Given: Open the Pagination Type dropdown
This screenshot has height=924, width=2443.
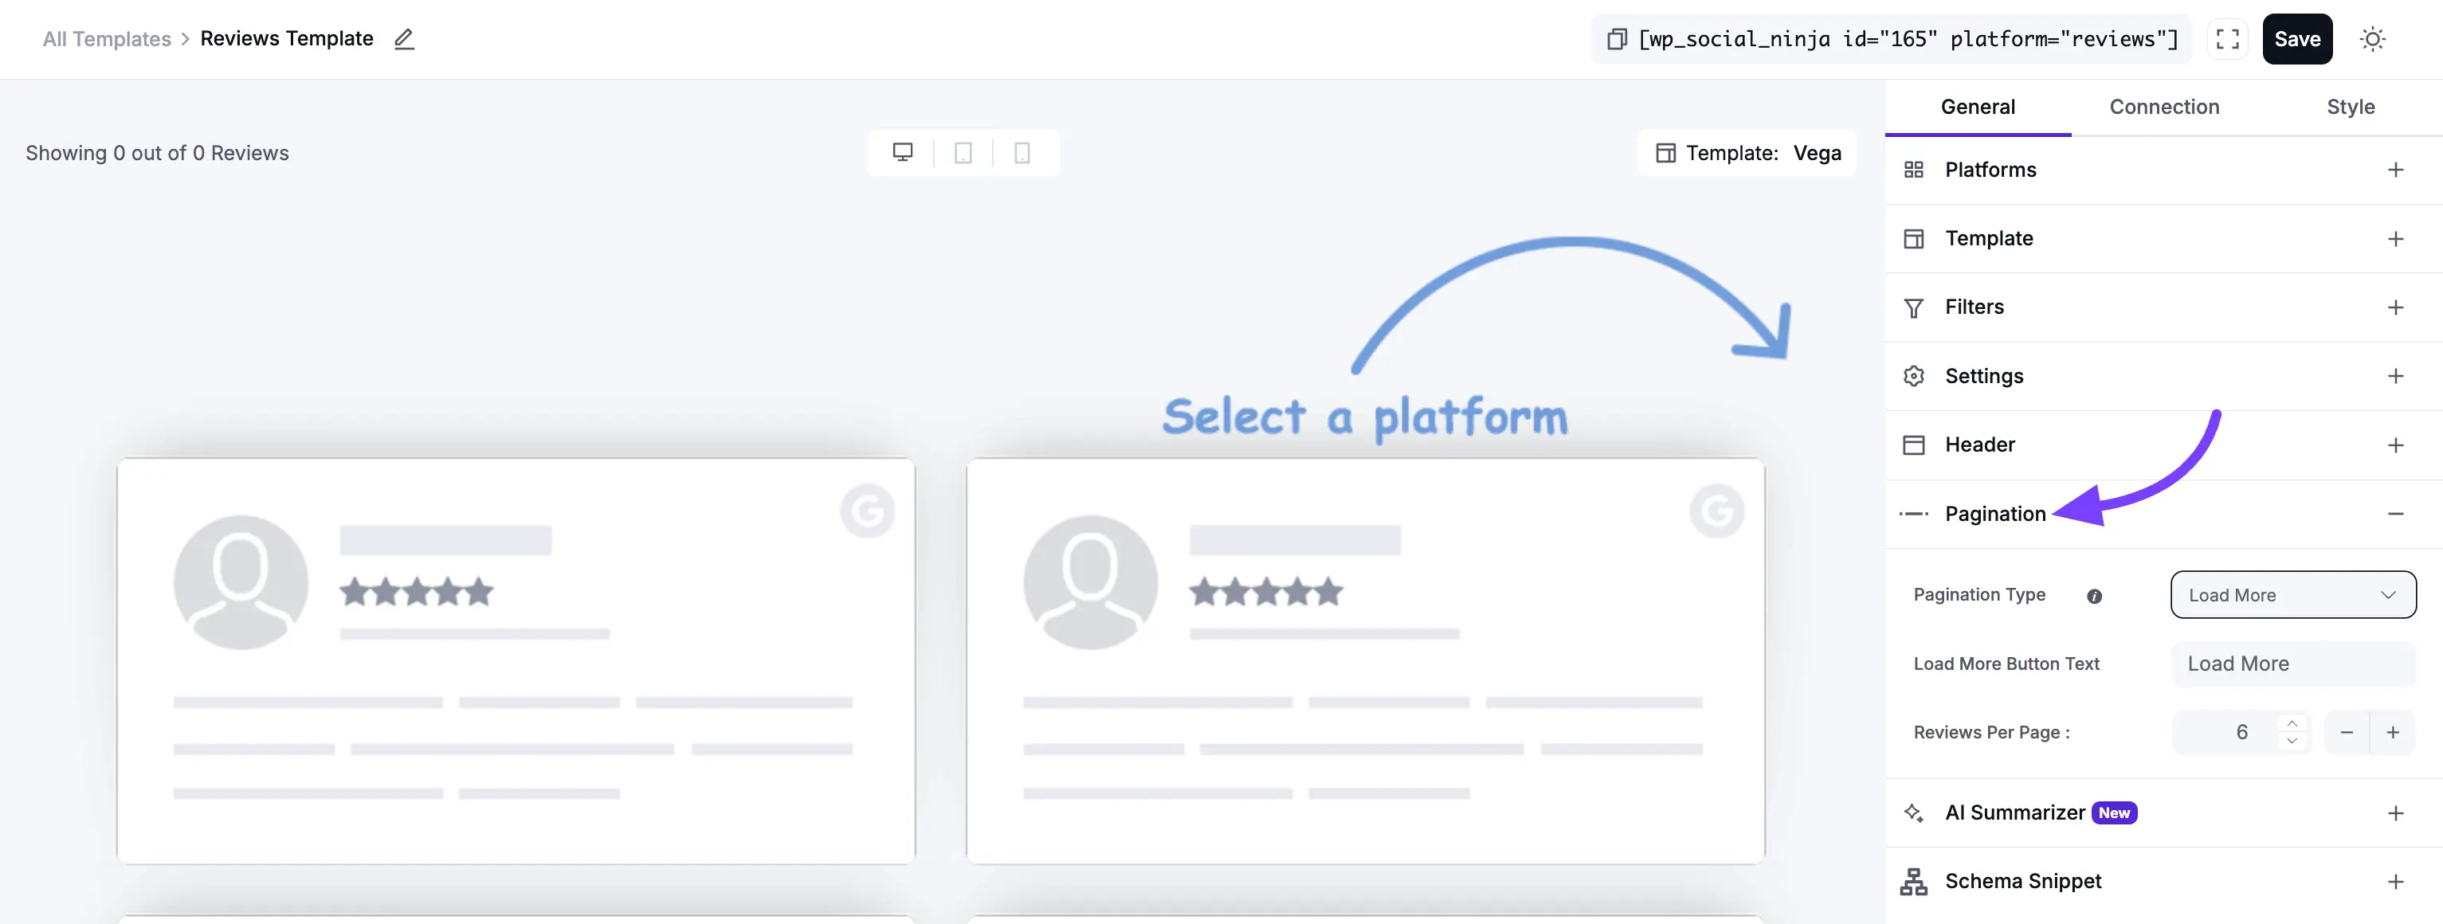Looking at the screenshot, I should pyautogui.click(x=2293, y=594).
